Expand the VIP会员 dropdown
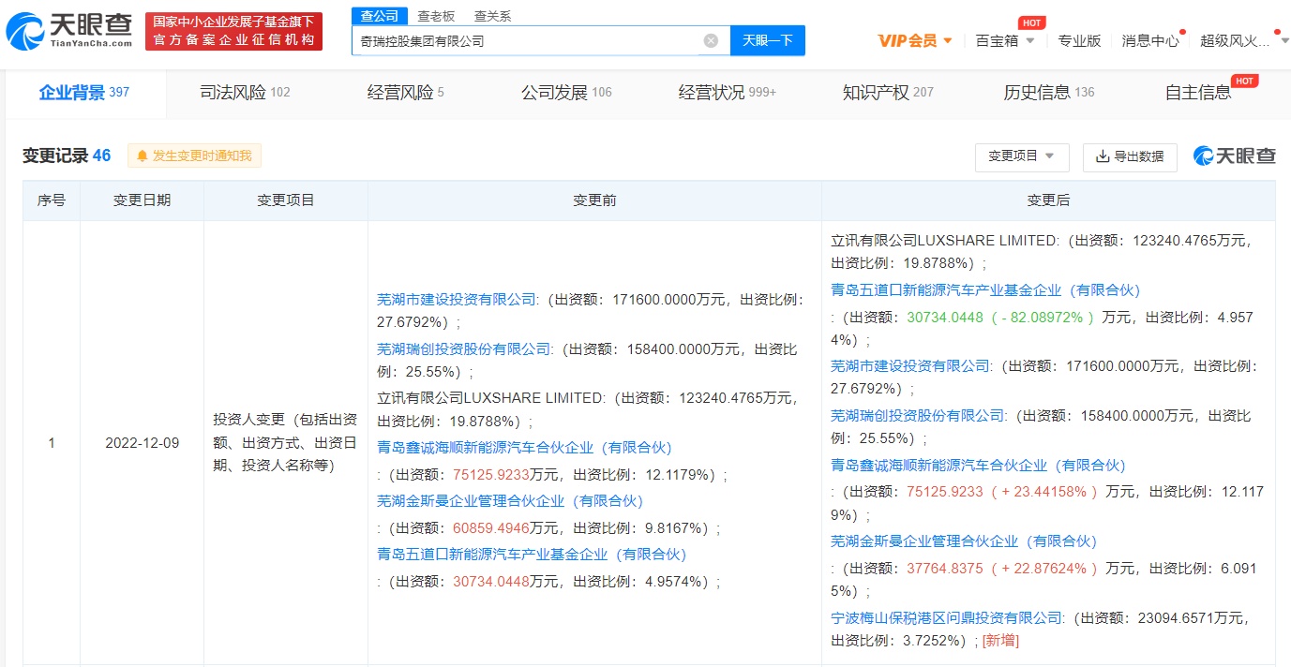This screenshot has width=1291, height=667. click(914, 40)
